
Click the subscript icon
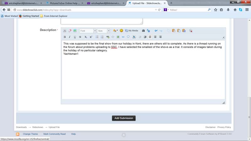[x=86, y=37]
